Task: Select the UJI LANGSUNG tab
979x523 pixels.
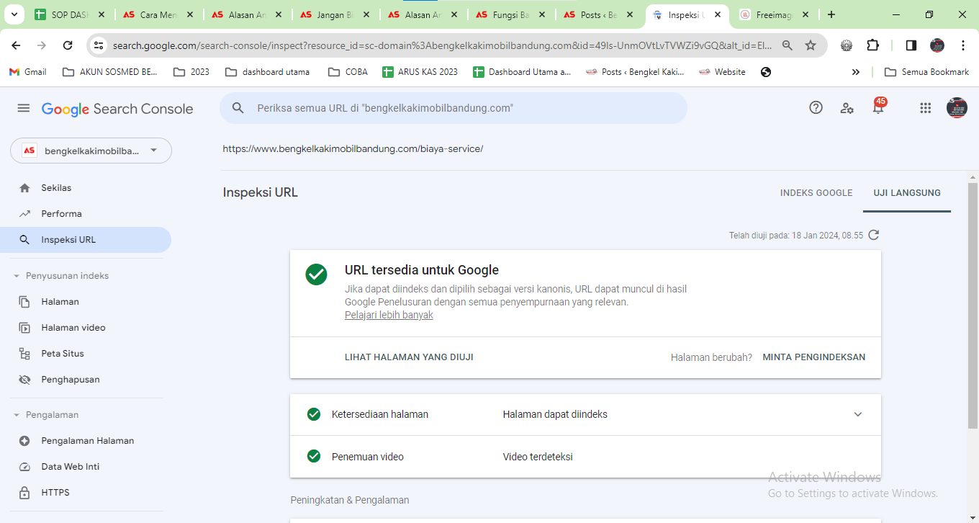Action: [x=907, y=193]
